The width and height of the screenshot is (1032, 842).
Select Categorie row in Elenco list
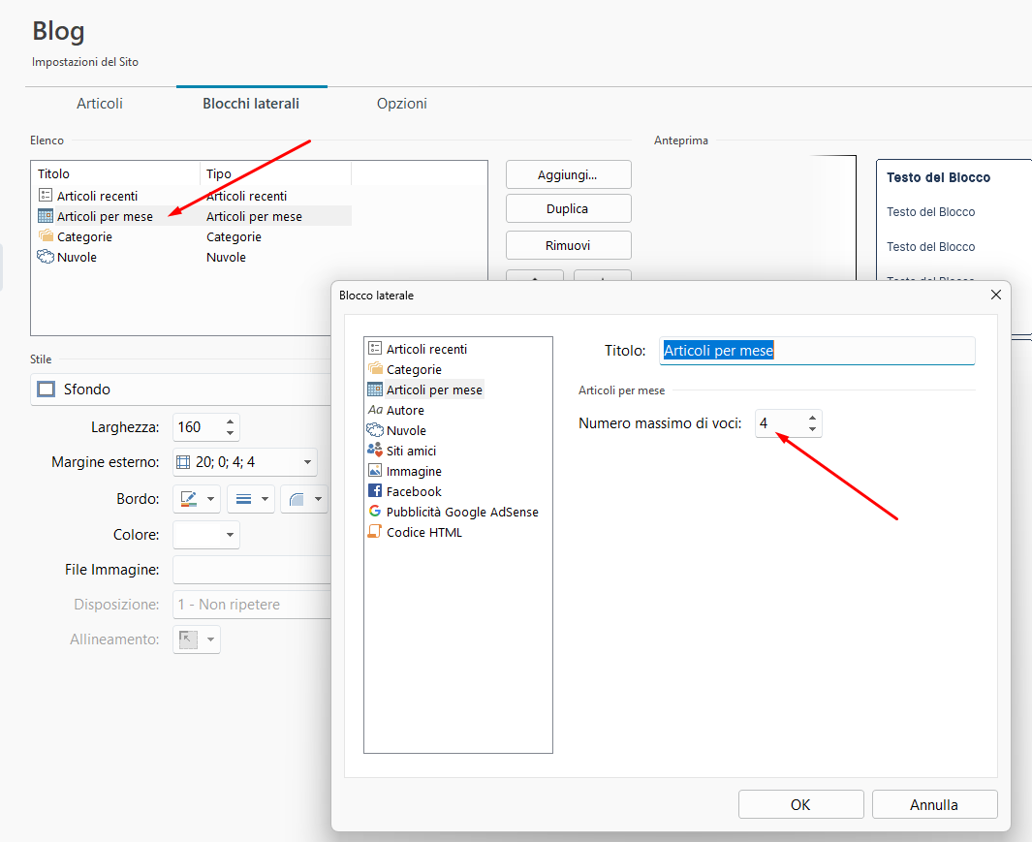click(84, 236)
